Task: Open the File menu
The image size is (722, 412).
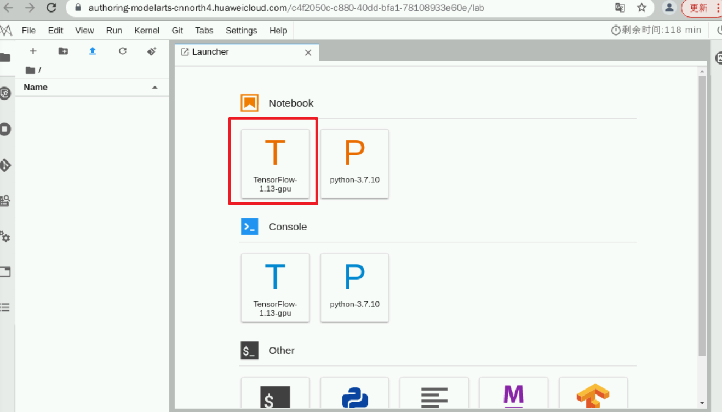Action: 28,31
